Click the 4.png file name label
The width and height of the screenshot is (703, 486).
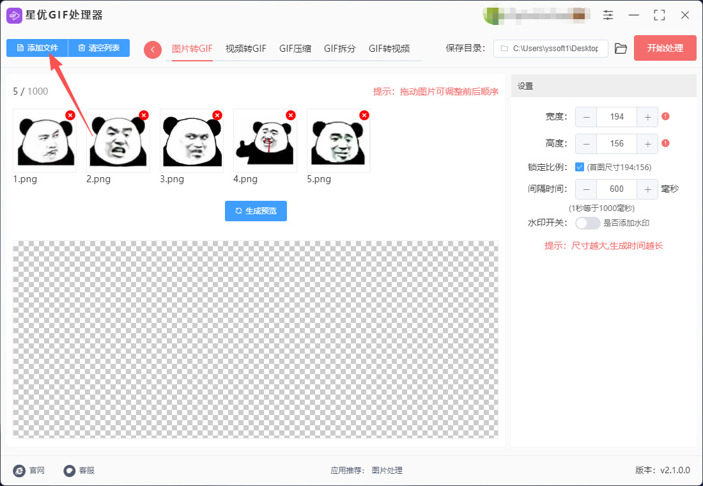click(245, 179)
